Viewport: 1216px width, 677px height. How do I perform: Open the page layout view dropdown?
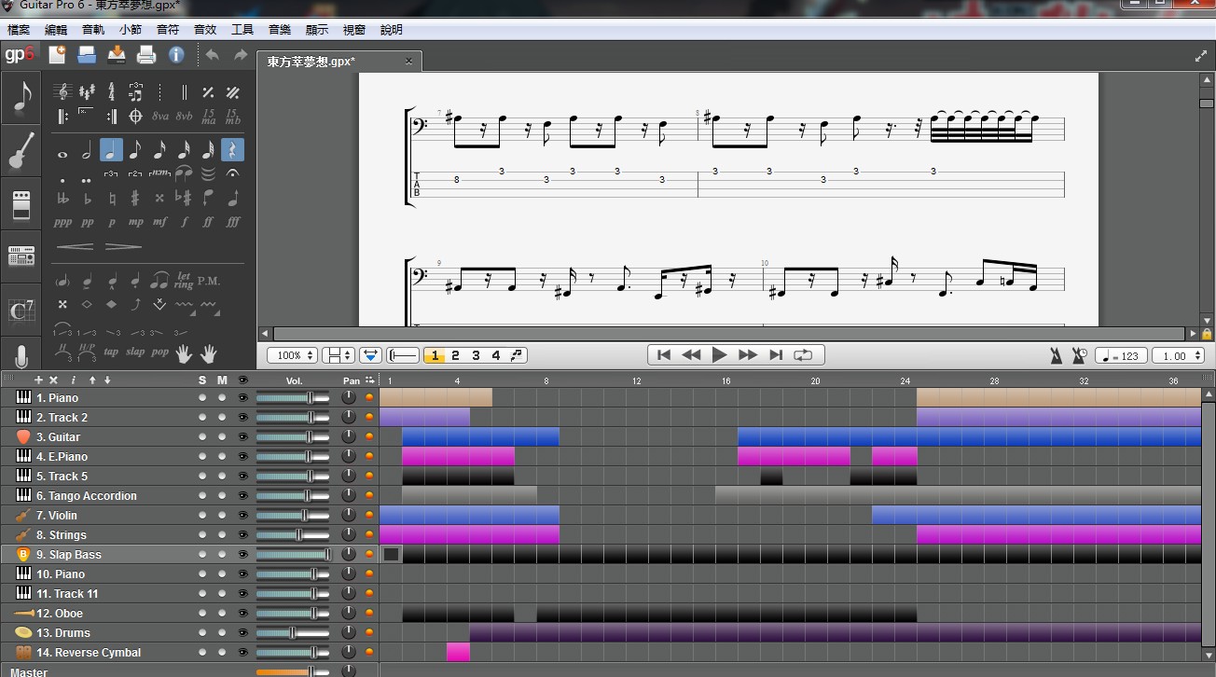coord(339,355)
